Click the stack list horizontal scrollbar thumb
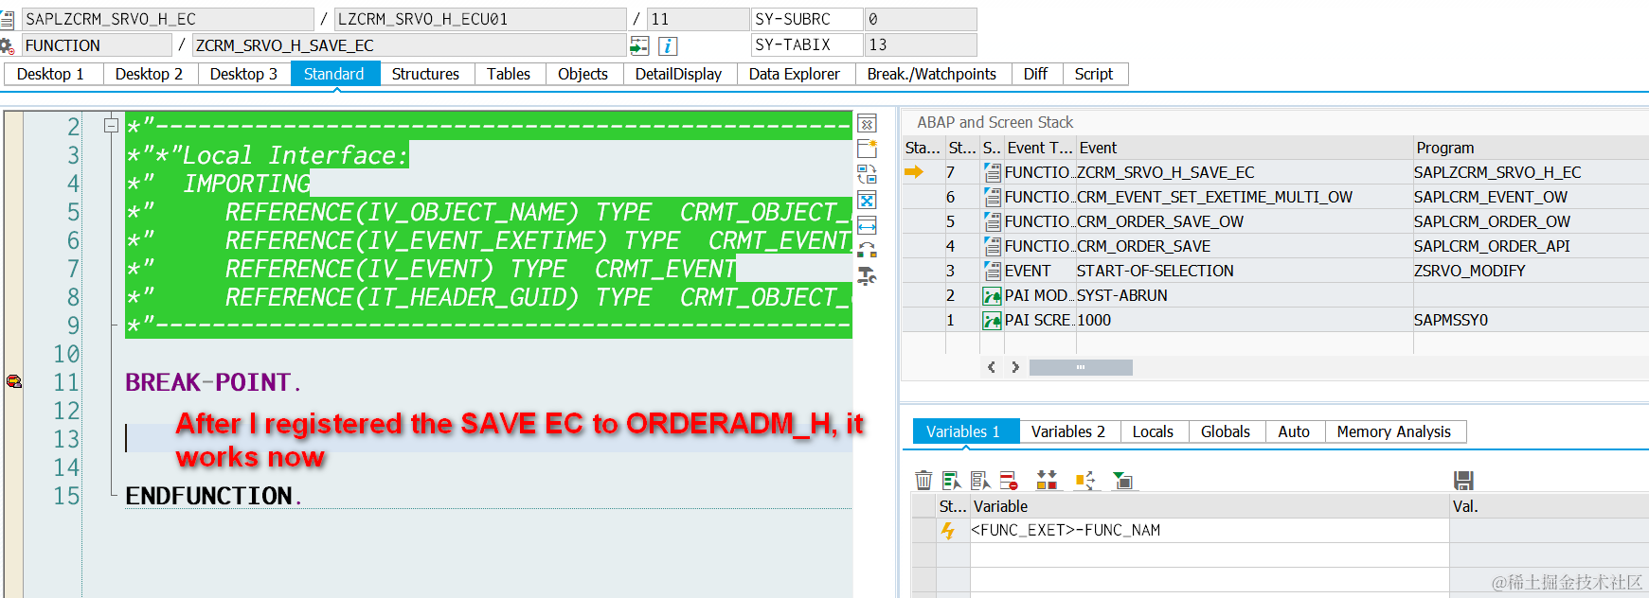The image size is (1649, 598). click(1081, 367)
